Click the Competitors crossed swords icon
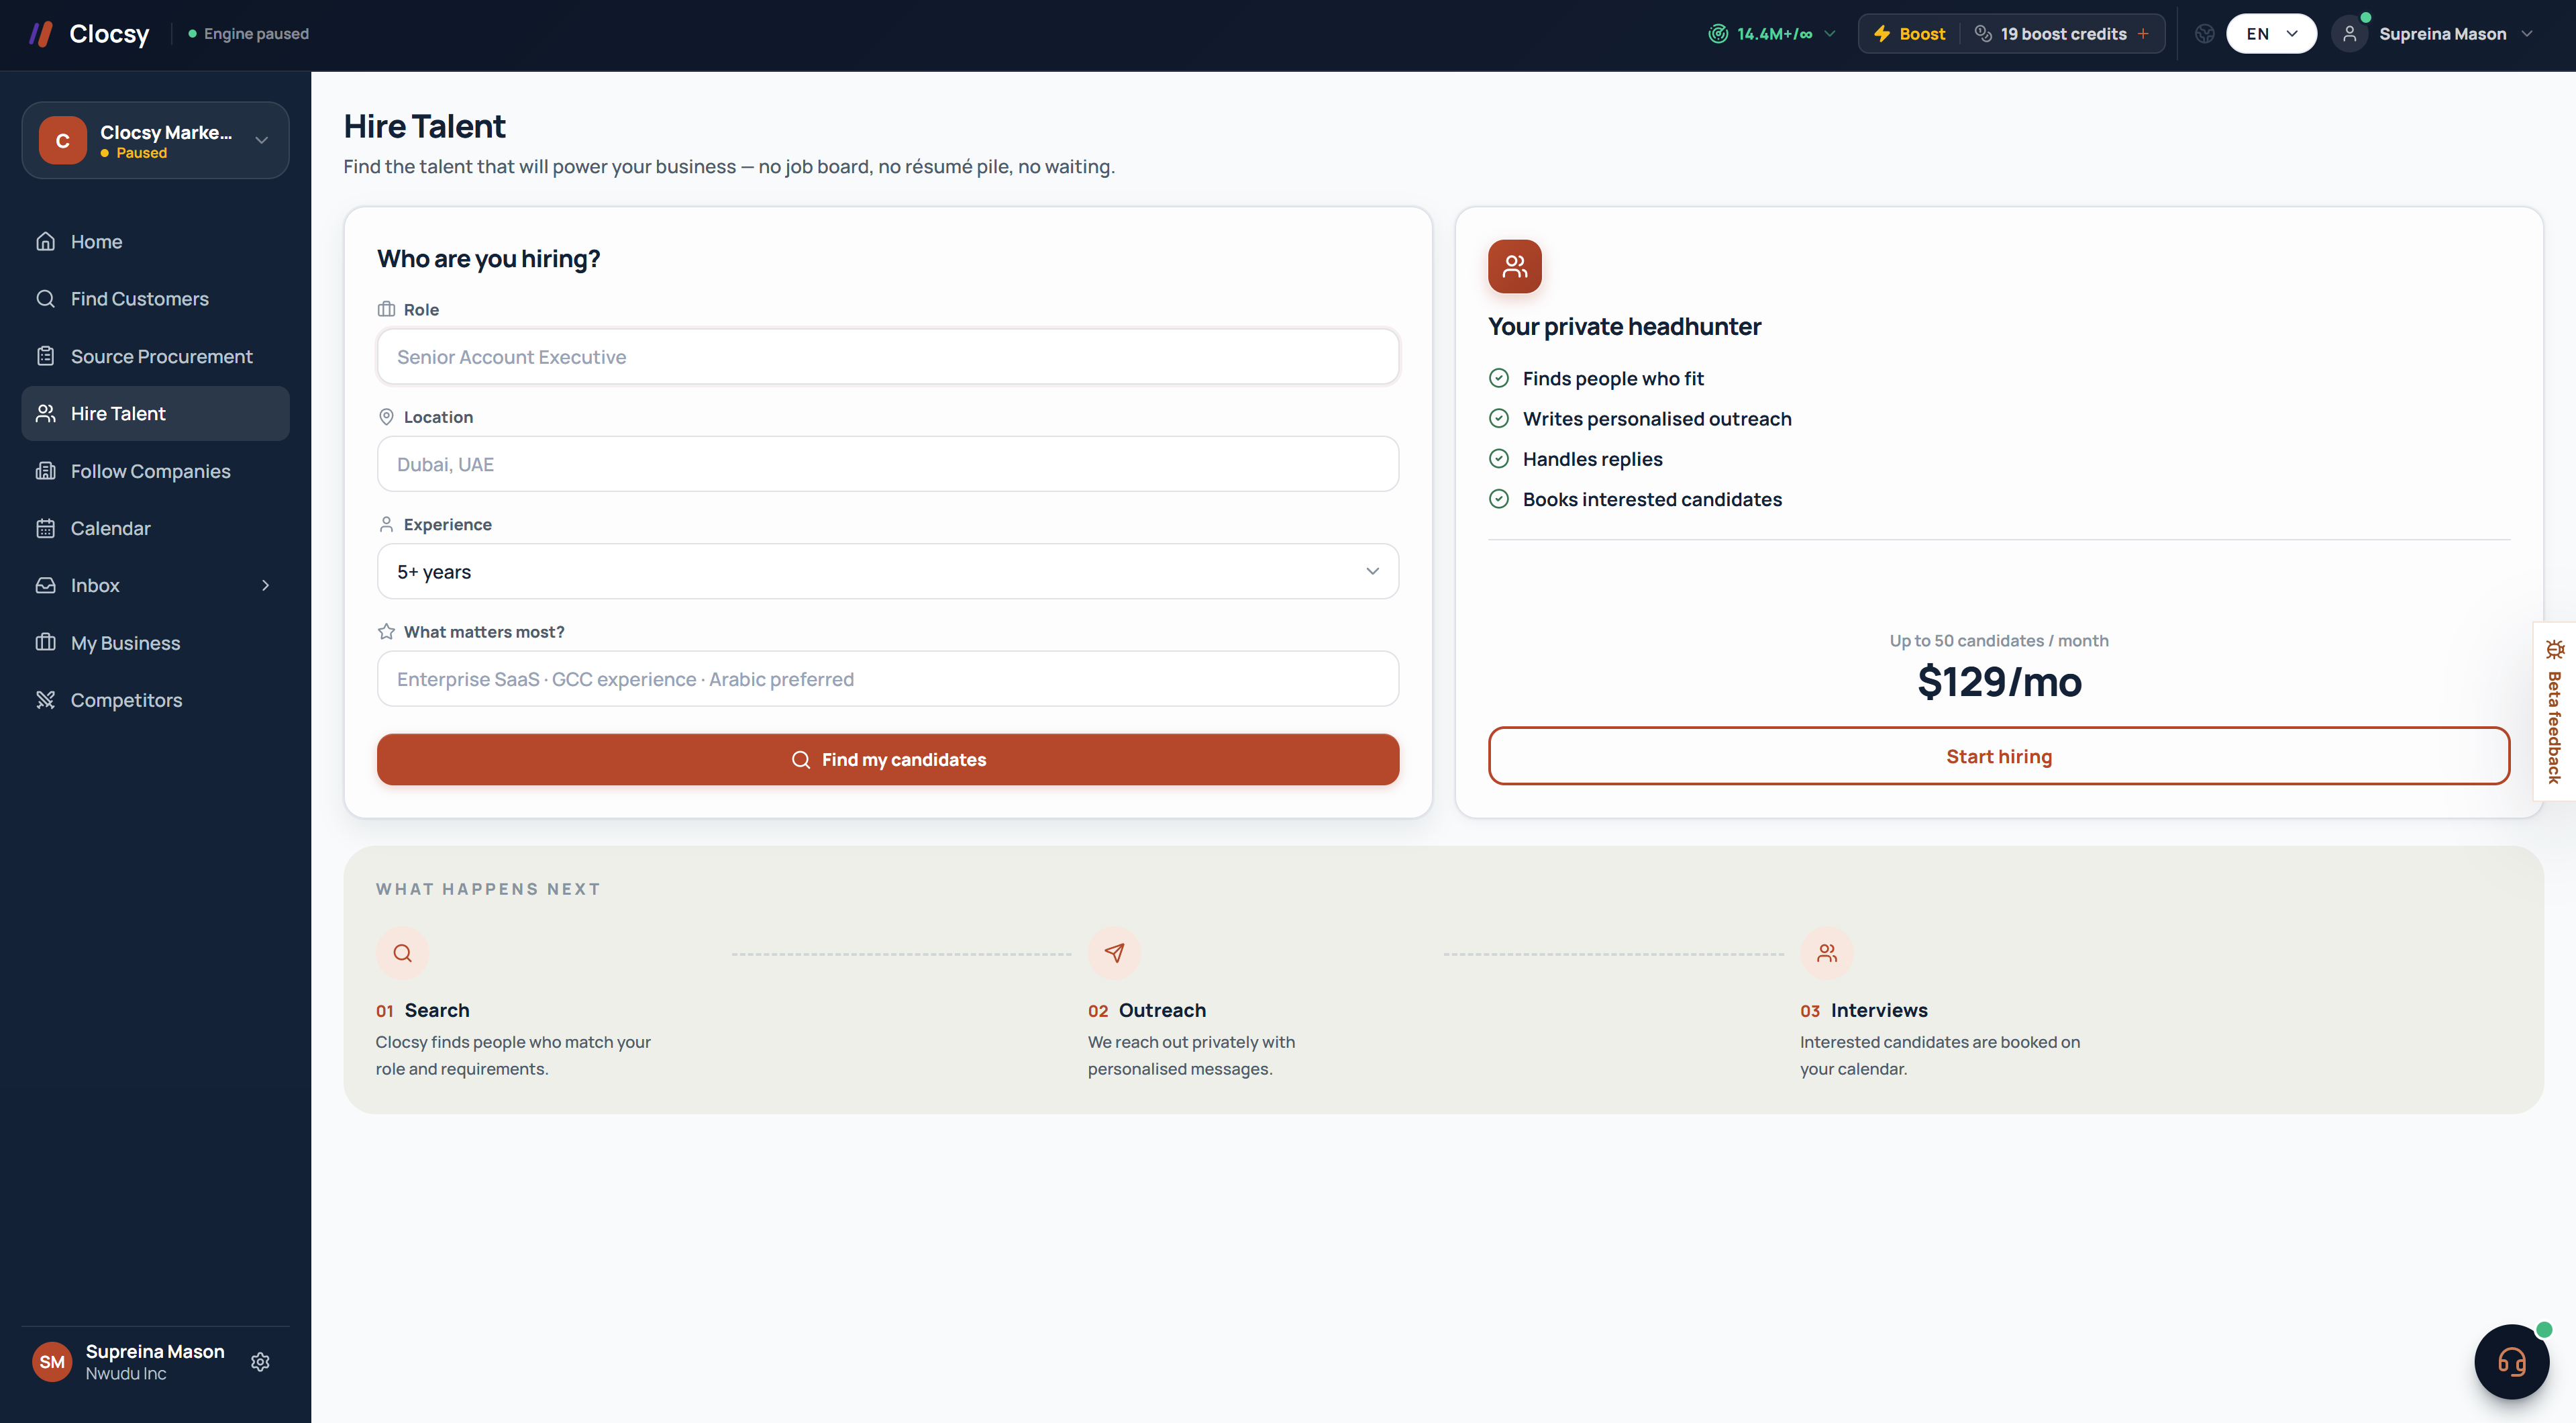Image resolution: width=2576 pixels, height=1423 pixels. click(x=45, y=700)
